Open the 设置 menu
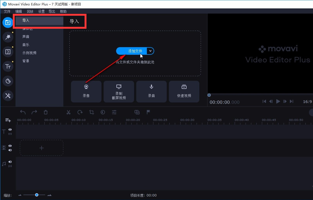 42,11
